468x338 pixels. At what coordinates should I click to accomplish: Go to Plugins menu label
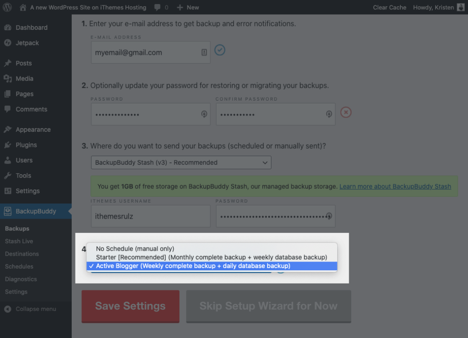(26, 145)
